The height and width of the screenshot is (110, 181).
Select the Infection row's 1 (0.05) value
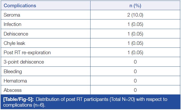[x=135, y=24]
